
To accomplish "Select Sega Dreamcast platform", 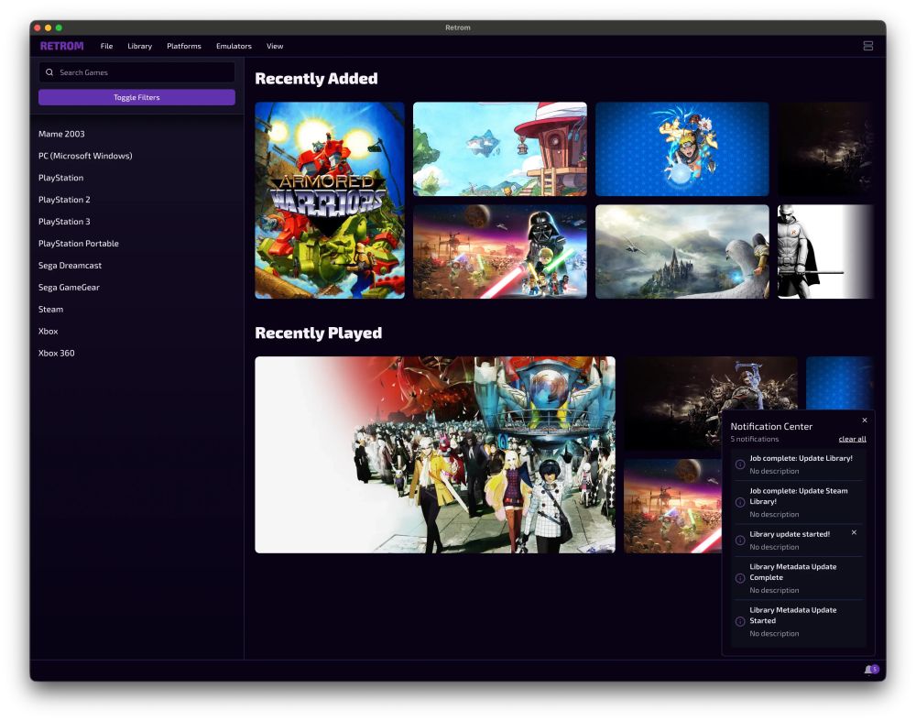I will click(x=71, y=266).
